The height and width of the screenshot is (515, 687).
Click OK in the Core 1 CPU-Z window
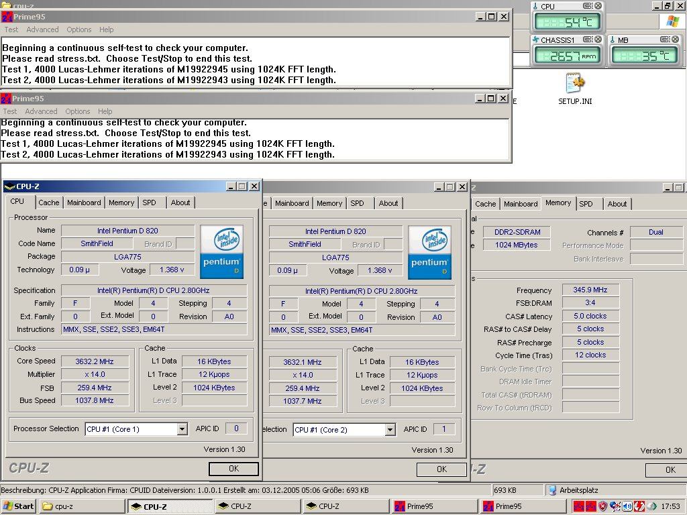(x=234, y=469)
